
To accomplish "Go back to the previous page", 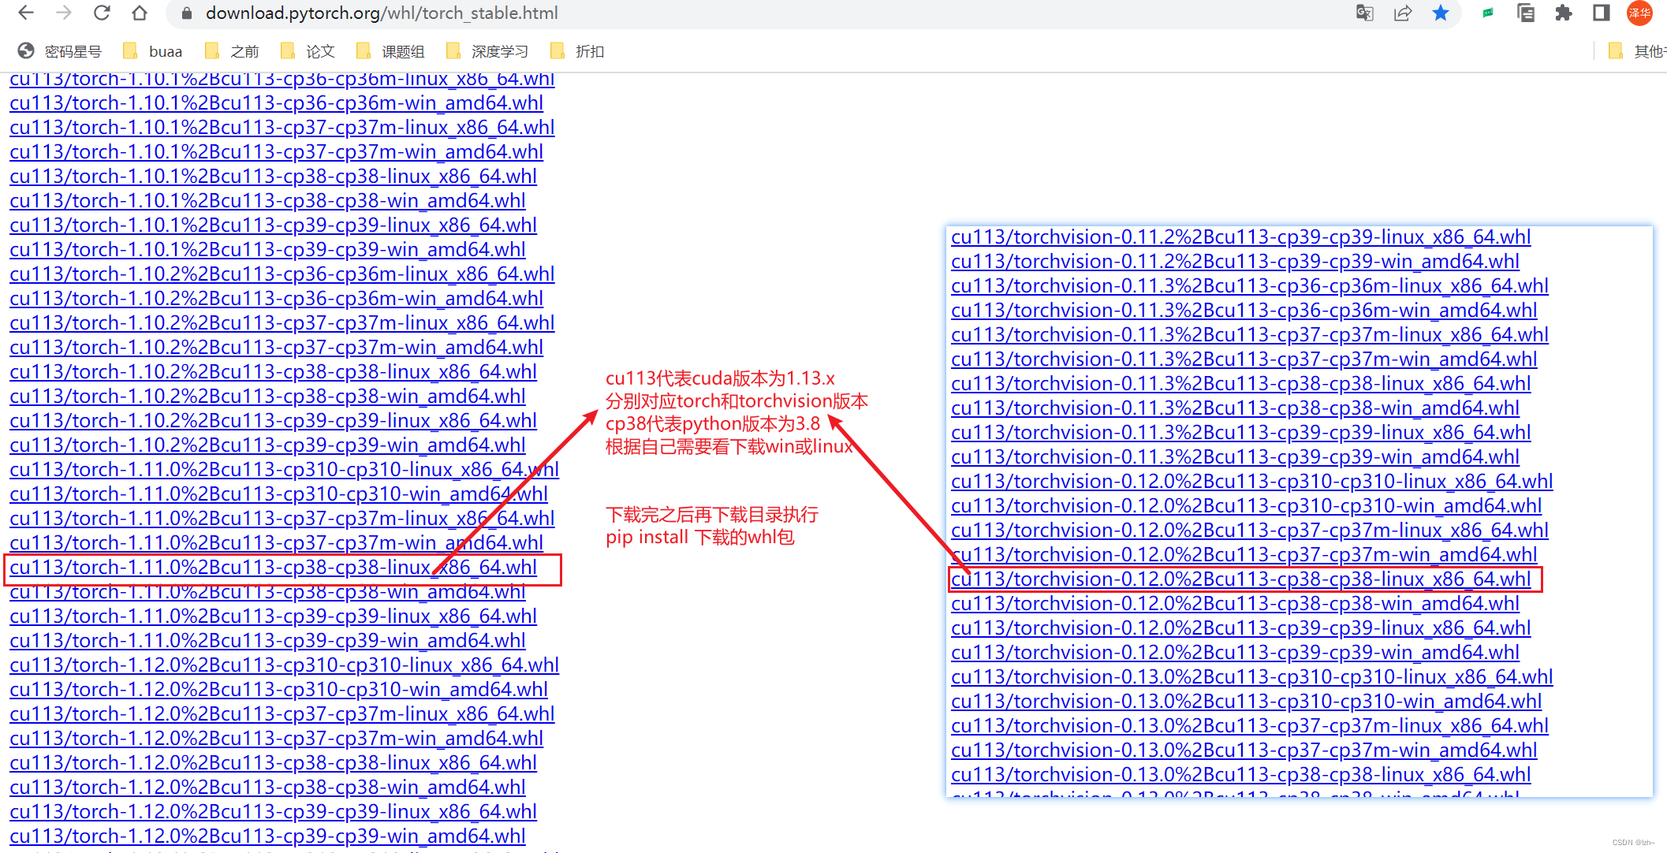I will pyautogui.click(x=26, y=13).
